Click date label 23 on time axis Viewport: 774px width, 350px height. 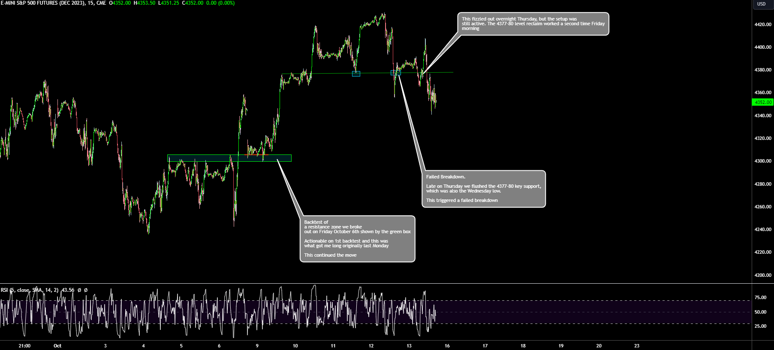637,346
